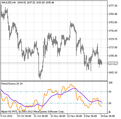Click the OHLC values 1694.92 1697.52 1693.88 1695.46
The width and height of the screenshot is (121, 119).
[x=36, y=3]
